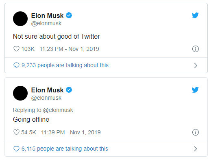Click Twitter bird icon on first tweet
The height and width of the screenshot is (162, 222).
[195, 15]
